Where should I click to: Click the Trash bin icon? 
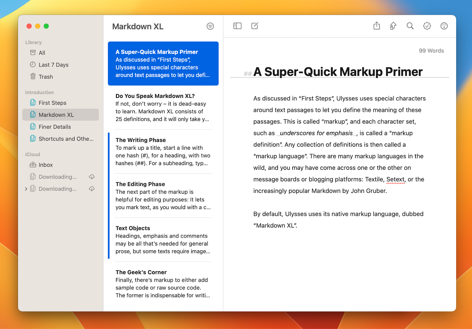click(x=33, y=76)
